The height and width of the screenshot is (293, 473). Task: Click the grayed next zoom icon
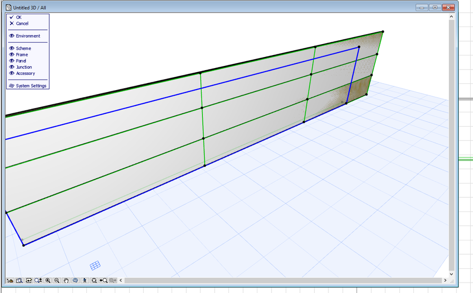click(x=113, y=280)
